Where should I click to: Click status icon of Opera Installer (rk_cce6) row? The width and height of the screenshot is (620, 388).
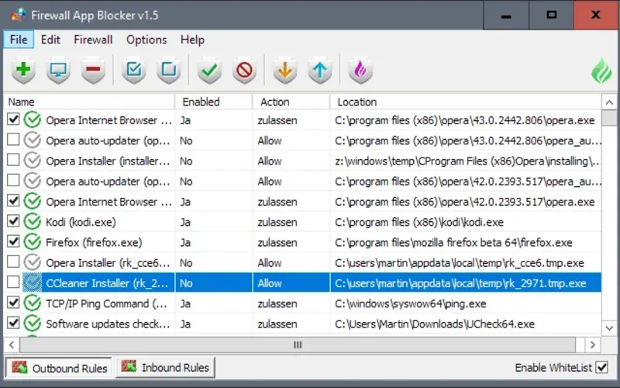[33, 262]
